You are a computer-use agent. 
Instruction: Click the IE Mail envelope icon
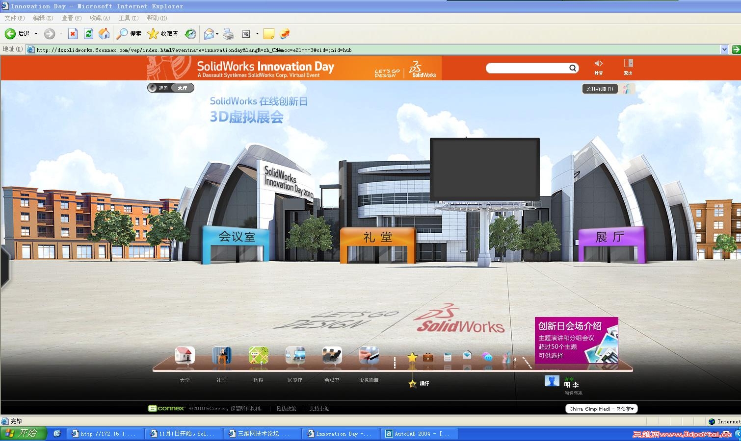coord(209,33)
